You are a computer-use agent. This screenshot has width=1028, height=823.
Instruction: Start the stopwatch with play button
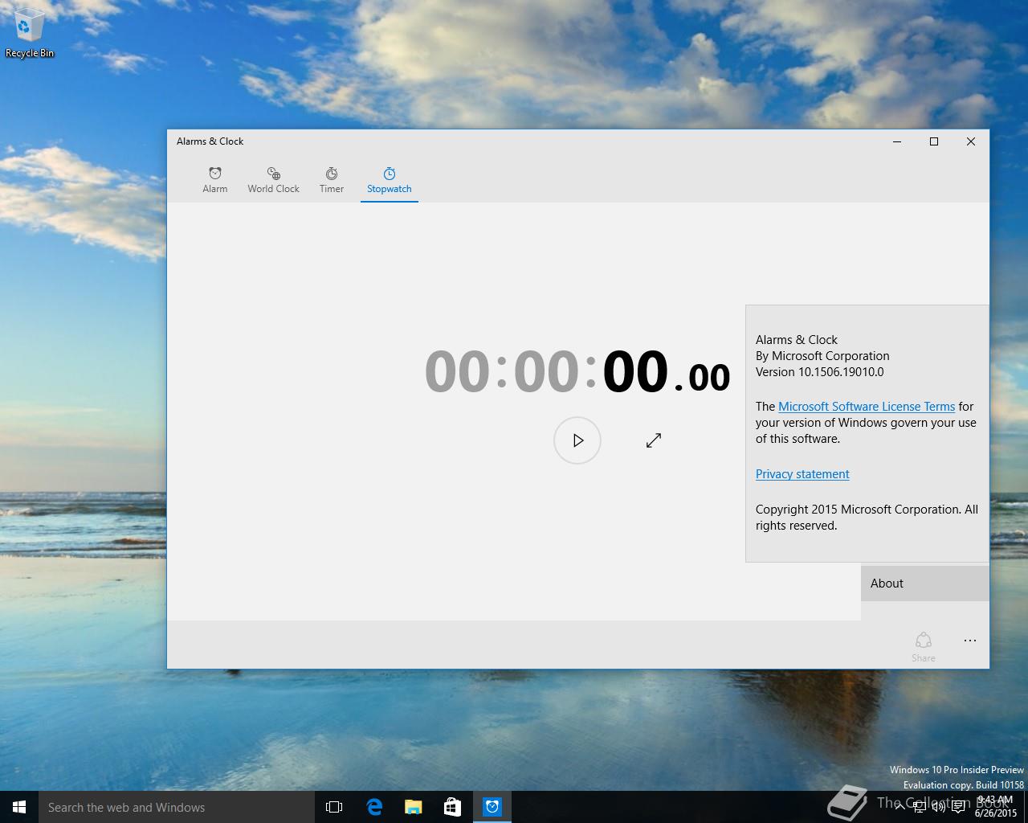coord(577,440)
